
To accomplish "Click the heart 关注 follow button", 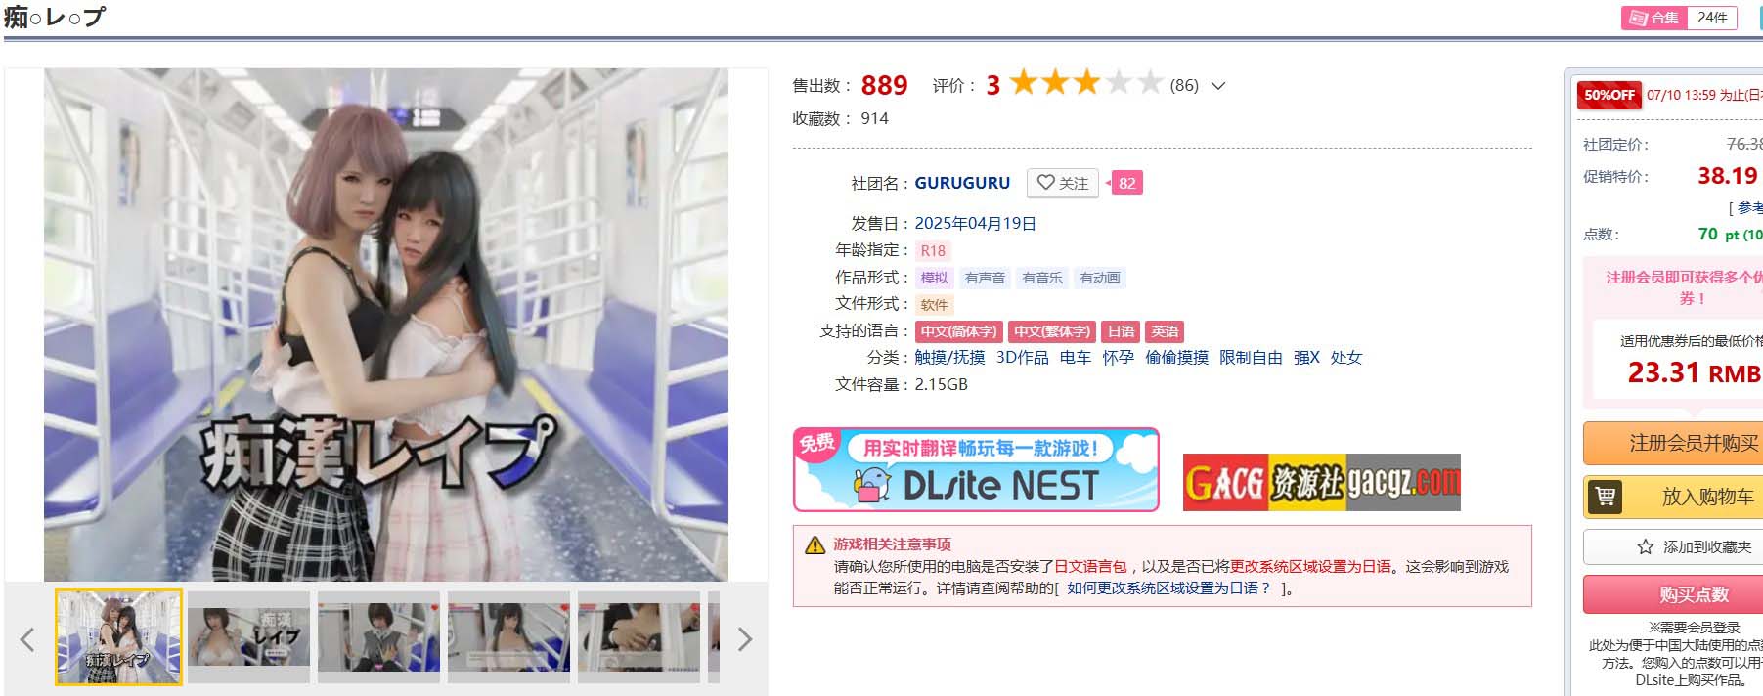I will tap(1063, 183).
